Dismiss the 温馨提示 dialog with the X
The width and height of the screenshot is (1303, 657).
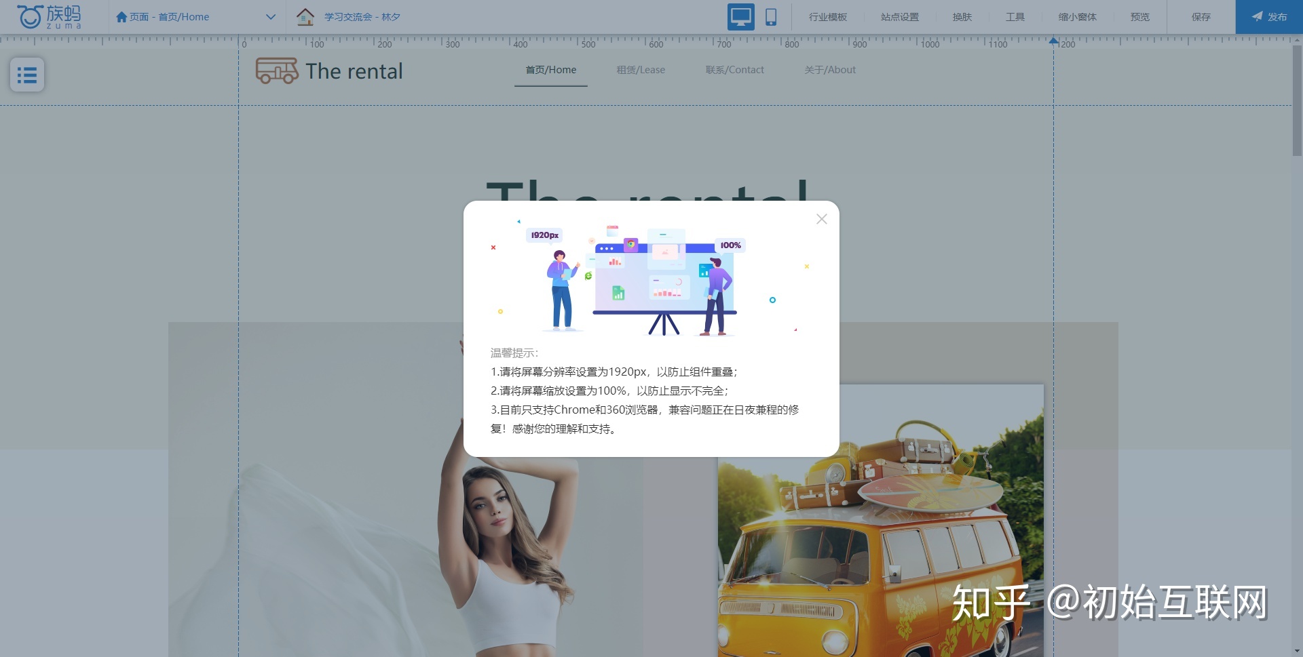(x=821, y=218)
